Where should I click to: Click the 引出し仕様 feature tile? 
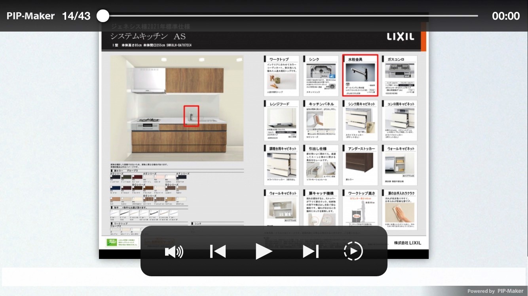321,165
